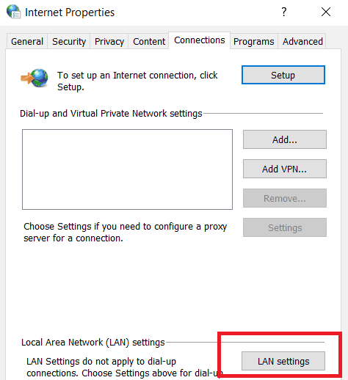Close the Internet Properties dialog
The width and height of the screenshot is (348, 380).
coord(326,12)
